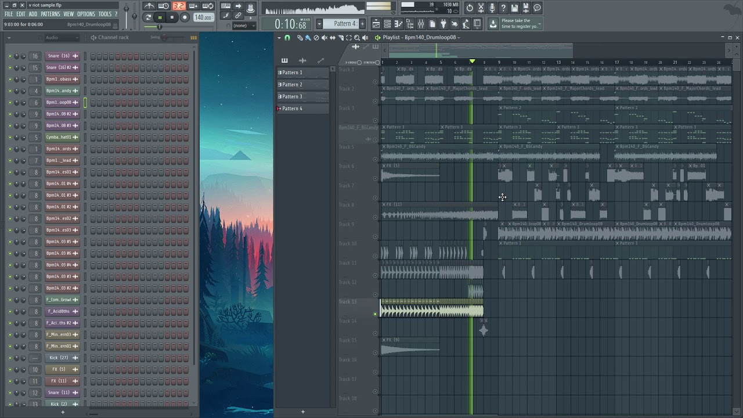The height and width of the screenshot is (418, 743).
Task: Open the FILE menu
Action: coord(9,14)
